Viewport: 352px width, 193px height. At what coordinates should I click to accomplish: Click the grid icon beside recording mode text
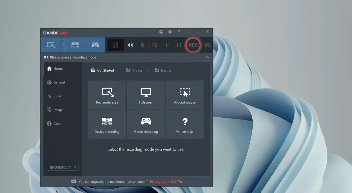[46, 57]
